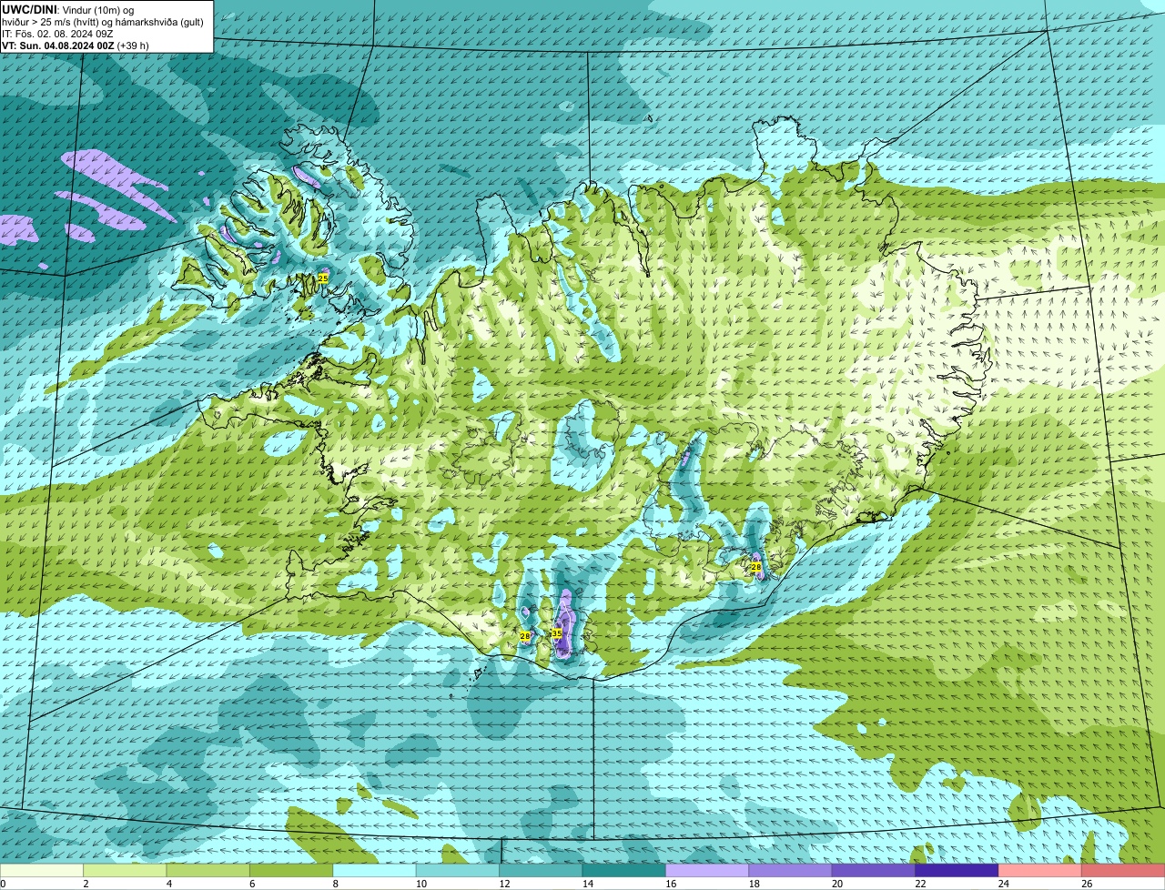1165x890 pixels.
Task: Click the 'VT: Sun. 04.08.2024 00Z (+39 h)' line
Action: [x=76, y=45]
